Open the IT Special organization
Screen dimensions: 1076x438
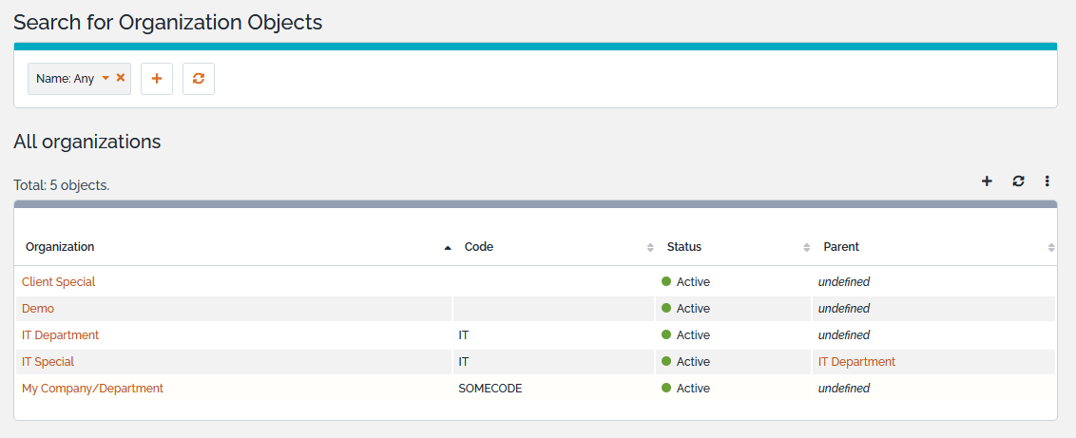pos(48,362)
